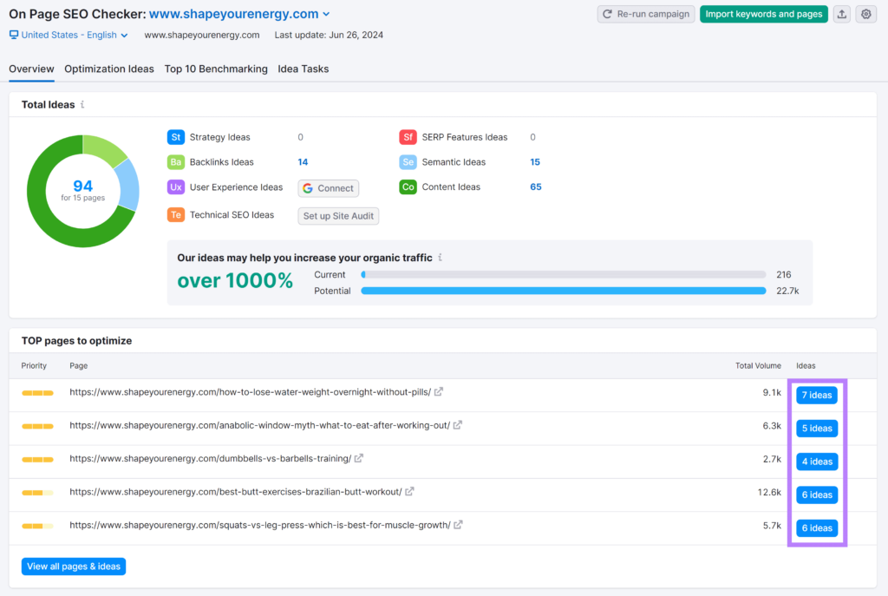Click the Strategy Ideas St badge
888x596 pixels.
[175, 137]
